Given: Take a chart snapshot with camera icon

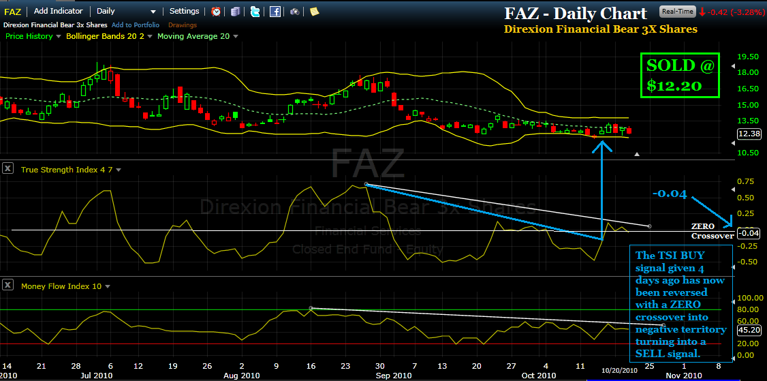Looking at the screenshot, I should coord(294,12).
